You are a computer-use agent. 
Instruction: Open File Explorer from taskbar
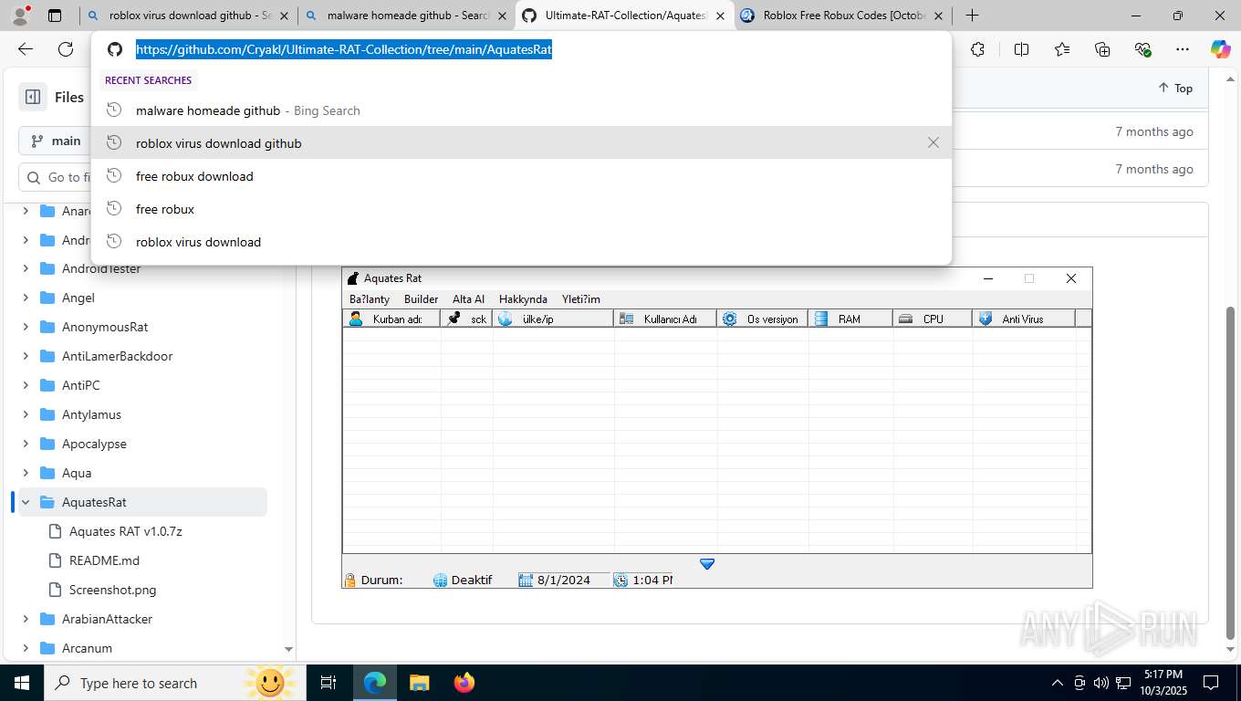(419, 683)
